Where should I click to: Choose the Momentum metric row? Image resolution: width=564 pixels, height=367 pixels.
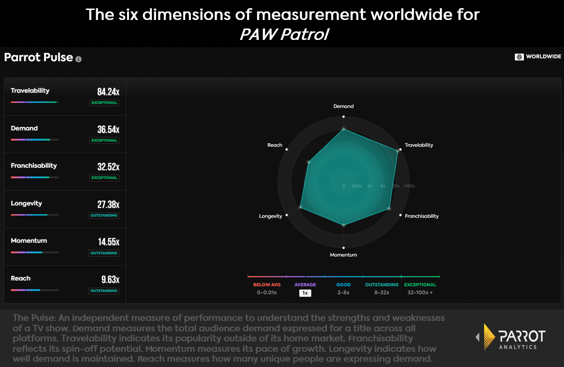(x=65, y=247)
